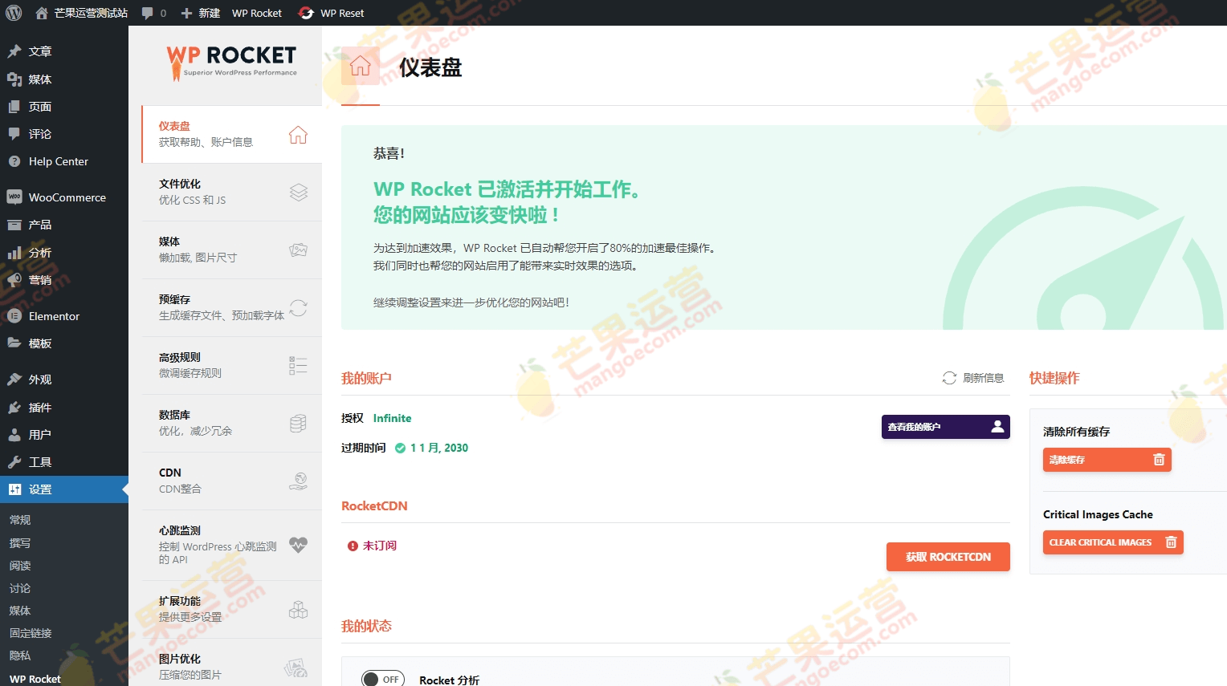The width and height of the screenshot is (1227, 686).
Task: Select the 文件优化 layers icon
Action: 298,192
